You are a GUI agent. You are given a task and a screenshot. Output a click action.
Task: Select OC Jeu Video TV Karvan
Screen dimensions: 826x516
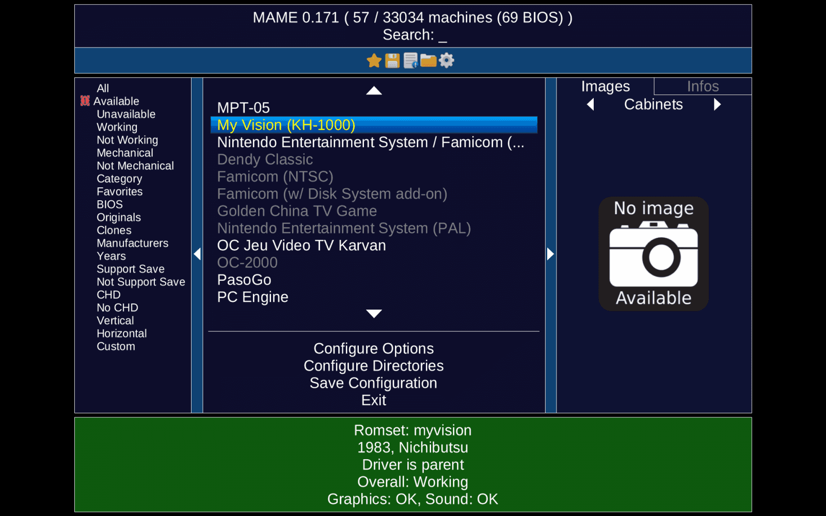(x=374, y=246)
